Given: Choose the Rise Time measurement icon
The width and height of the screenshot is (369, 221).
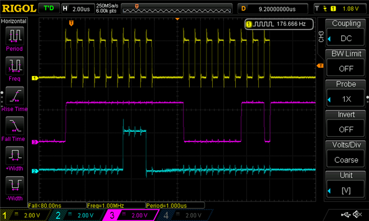Looking at the screenshot, I should click(14, 96).
